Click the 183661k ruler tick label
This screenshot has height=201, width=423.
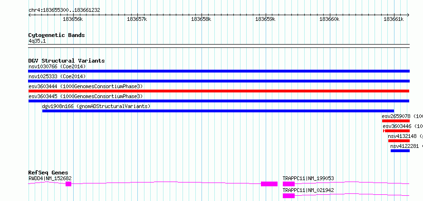pos(394,19)
